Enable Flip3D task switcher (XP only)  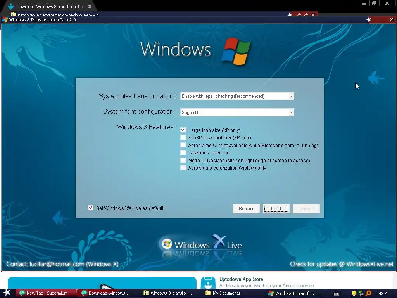[183, 137]
